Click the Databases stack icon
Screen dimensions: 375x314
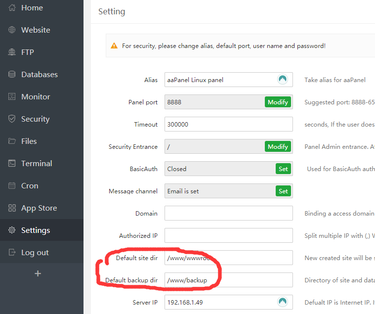[12, 75]
